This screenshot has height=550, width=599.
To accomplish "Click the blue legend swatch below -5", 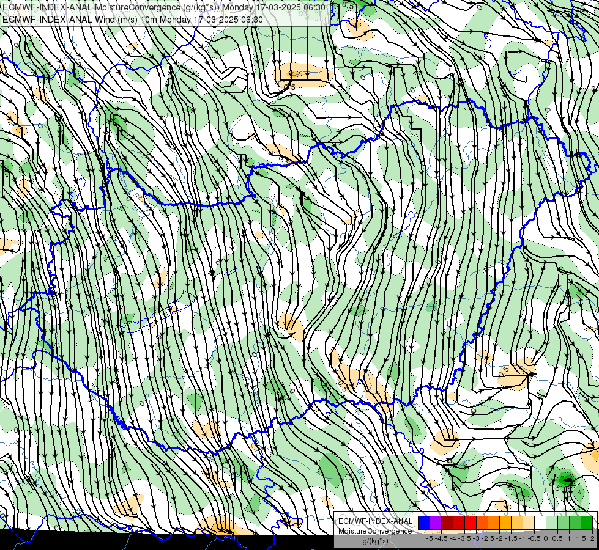I will click(424, 523).
